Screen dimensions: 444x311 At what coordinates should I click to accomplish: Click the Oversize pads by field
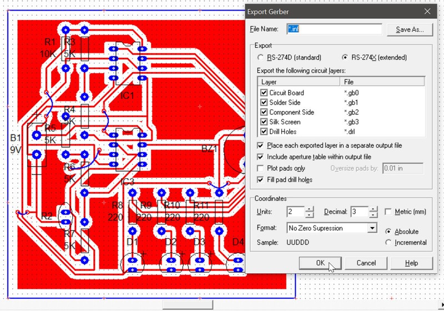click(403, 168)
